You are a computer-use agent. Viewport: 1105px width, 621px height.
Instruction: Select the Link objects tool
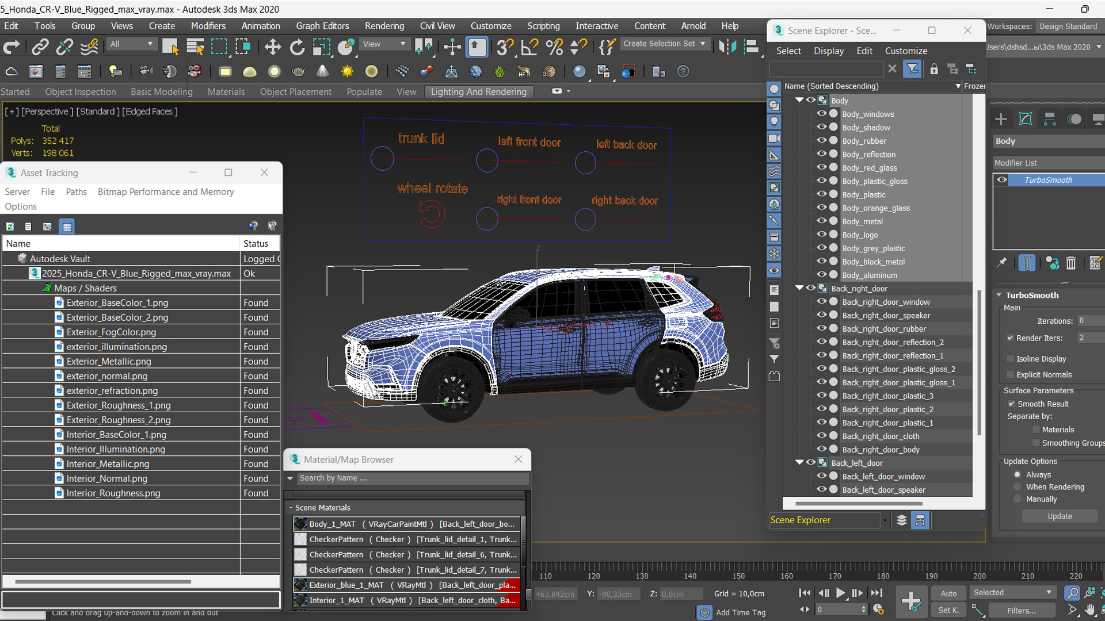tap(40, 47)
